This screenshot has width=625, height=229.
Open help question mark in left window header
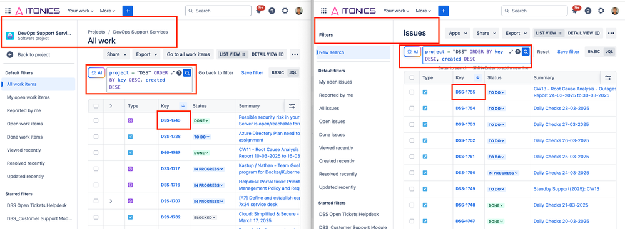pyautogui.click(x=272, y=11)
